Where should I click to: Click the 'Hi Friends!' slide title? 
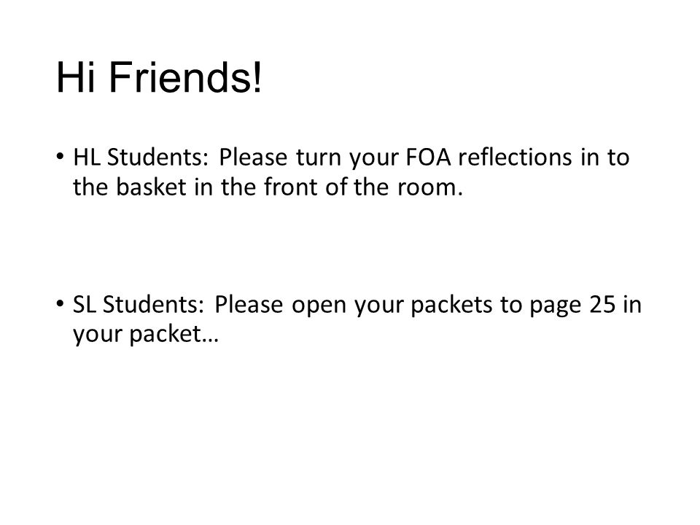(x=160, y=77)
